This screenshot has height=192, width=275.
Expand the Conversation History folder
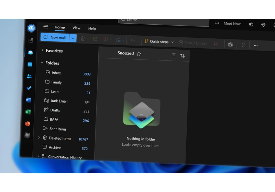38,156
